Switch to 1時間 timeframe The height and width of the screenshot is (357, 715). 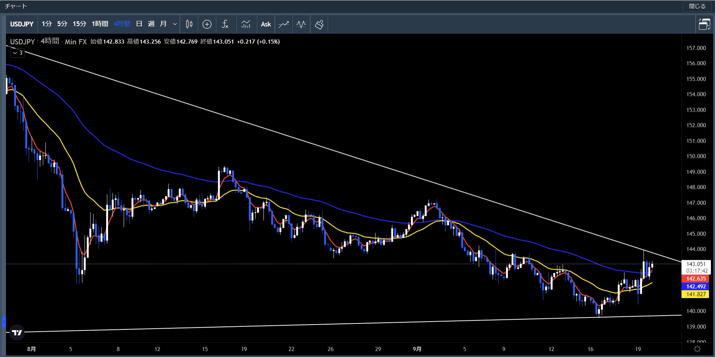100,24
